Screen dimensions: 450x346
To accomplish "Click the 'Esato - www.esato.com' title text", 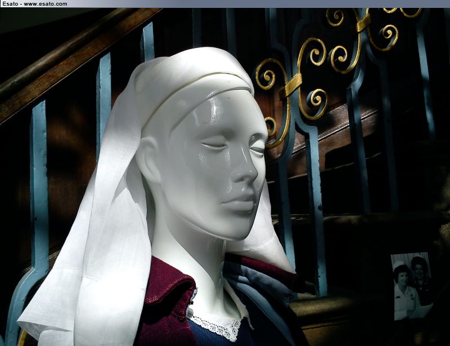I will coord(35,4).
